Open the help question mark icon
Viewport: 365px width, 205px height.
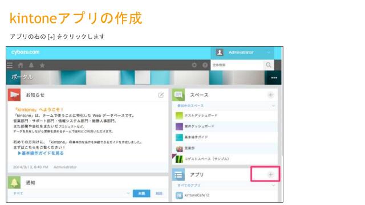click(x=205, y=65)
